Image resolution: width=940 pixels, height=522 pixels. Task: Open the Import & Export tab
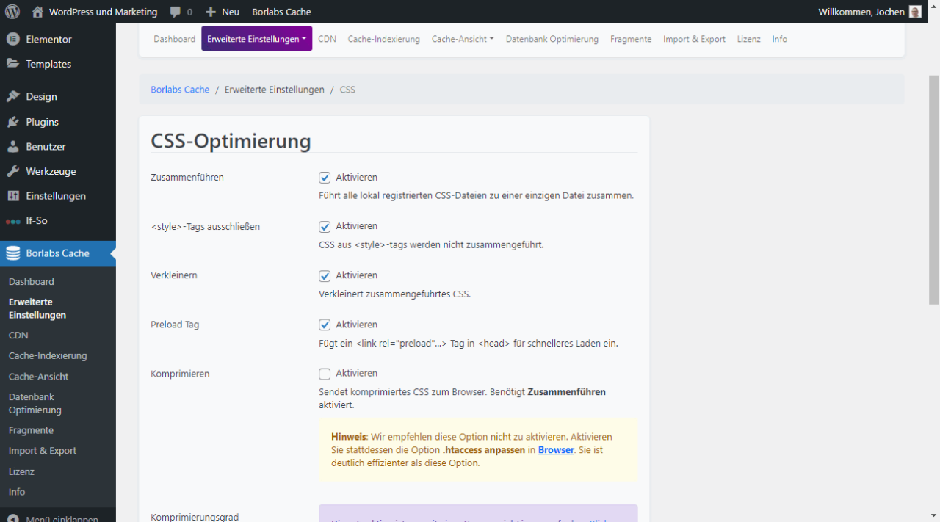(694, 39)
